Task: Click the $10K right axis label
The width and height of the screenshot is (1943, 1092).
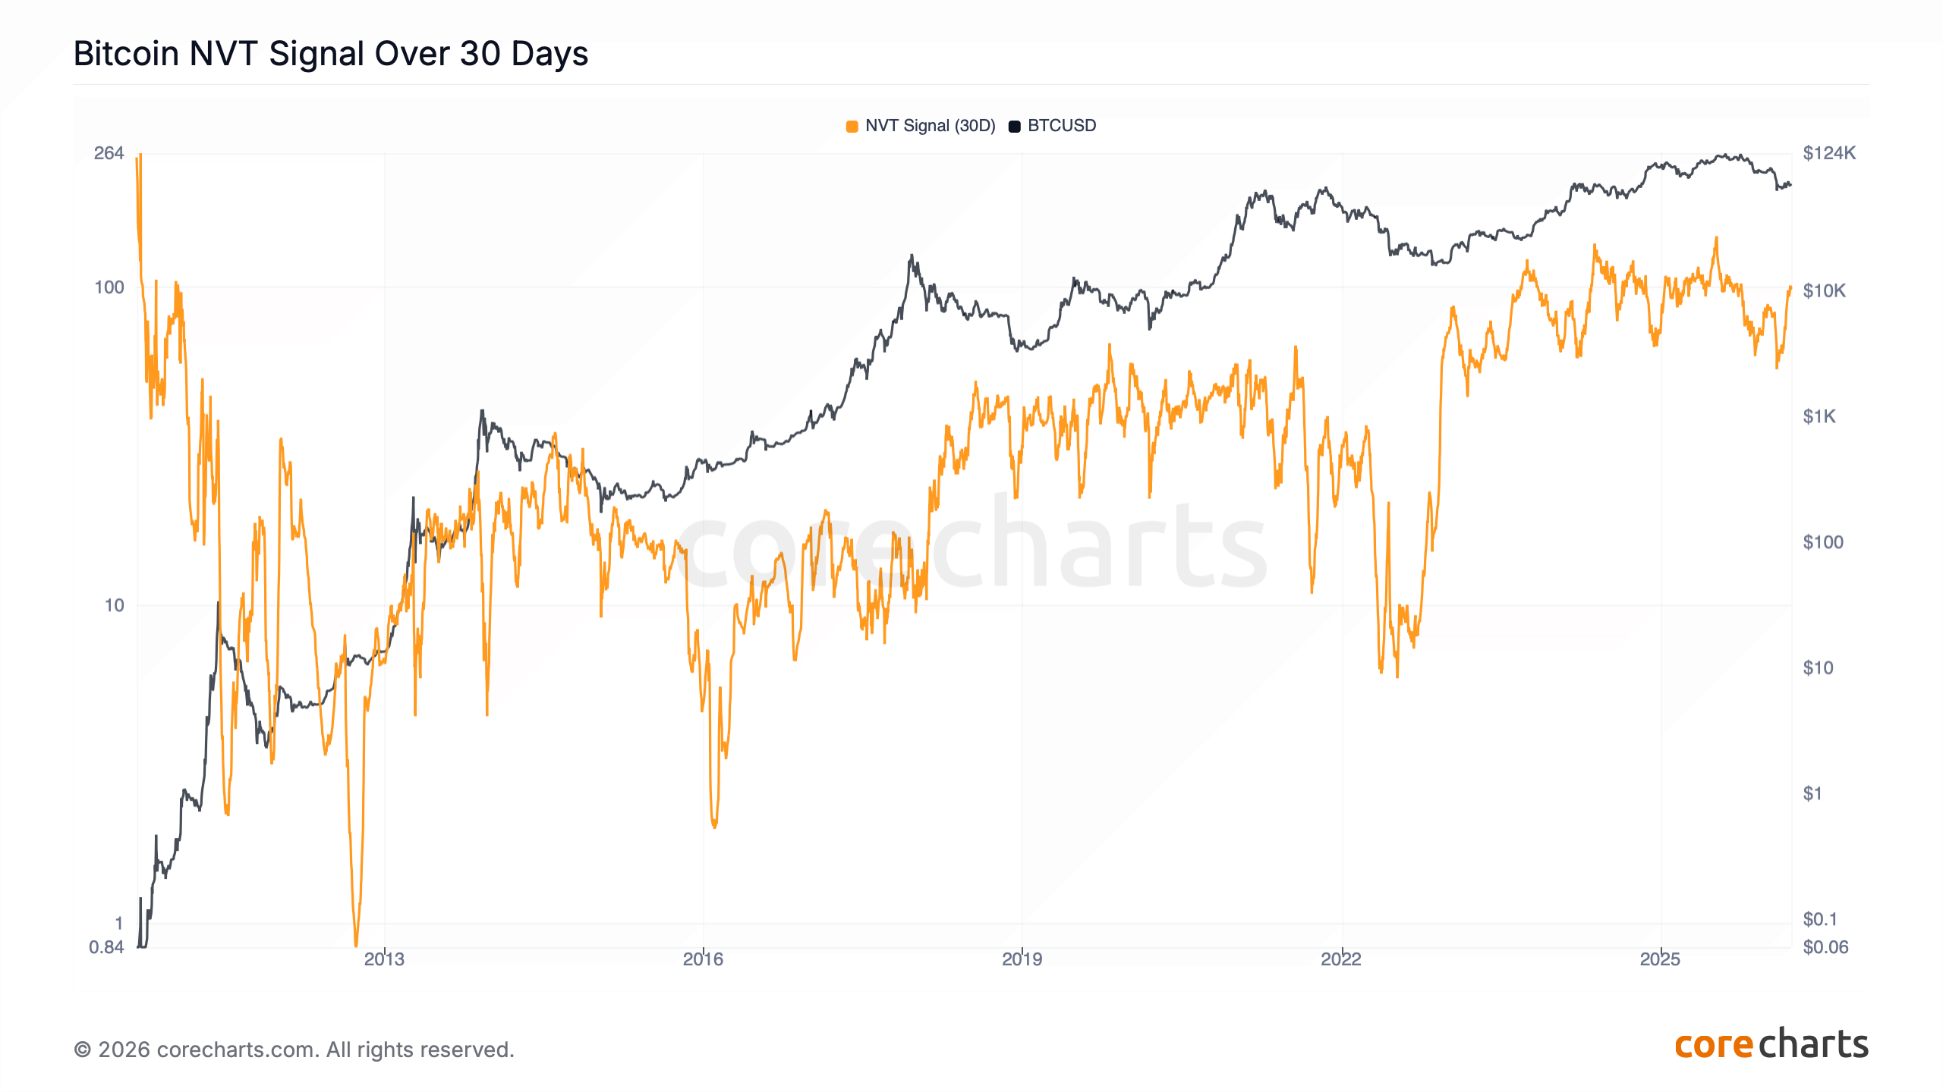Action: tap(1824, 290)
